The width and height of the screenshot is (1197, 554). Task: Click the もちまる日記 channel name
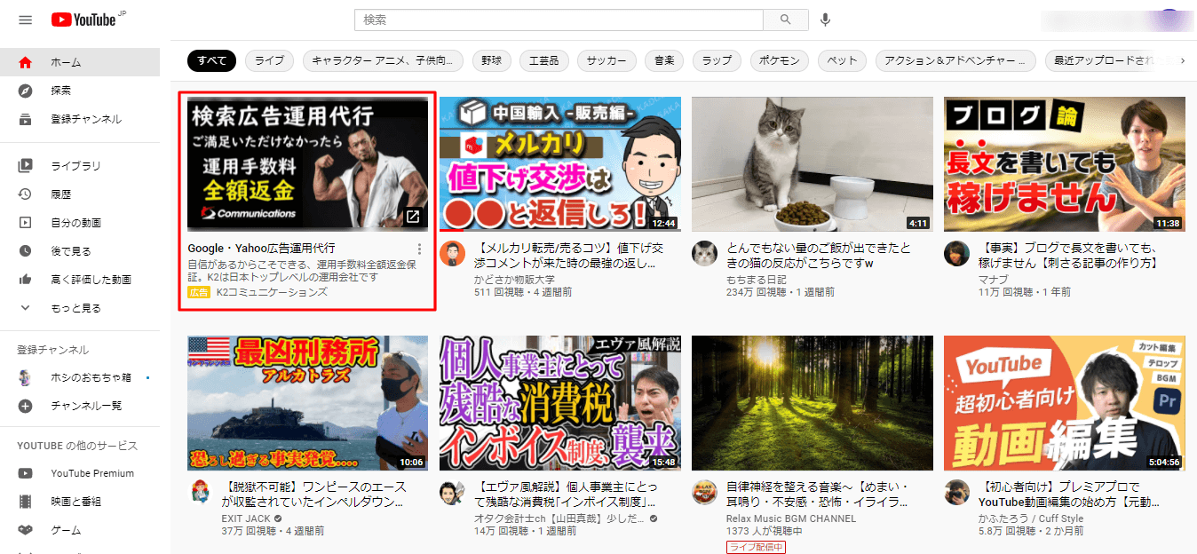(x=757, y=280)
